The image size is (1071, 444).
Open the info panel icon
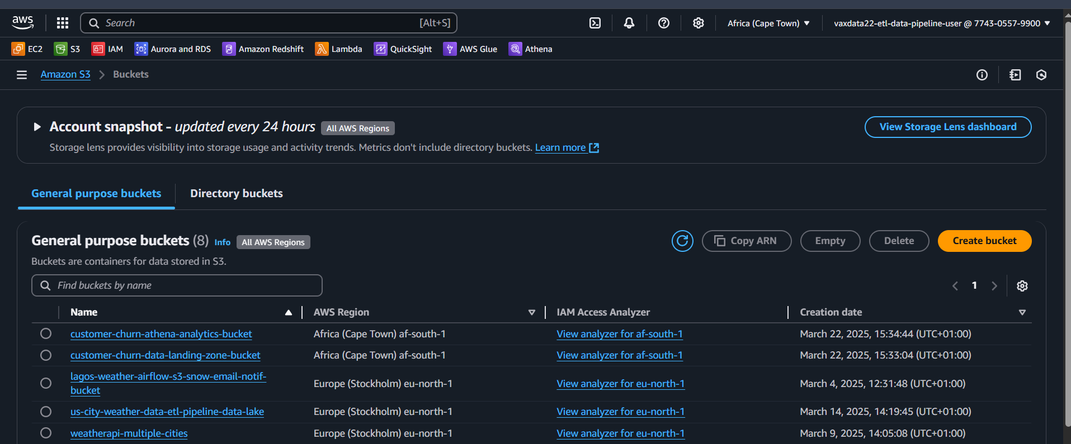click(982, 75)
